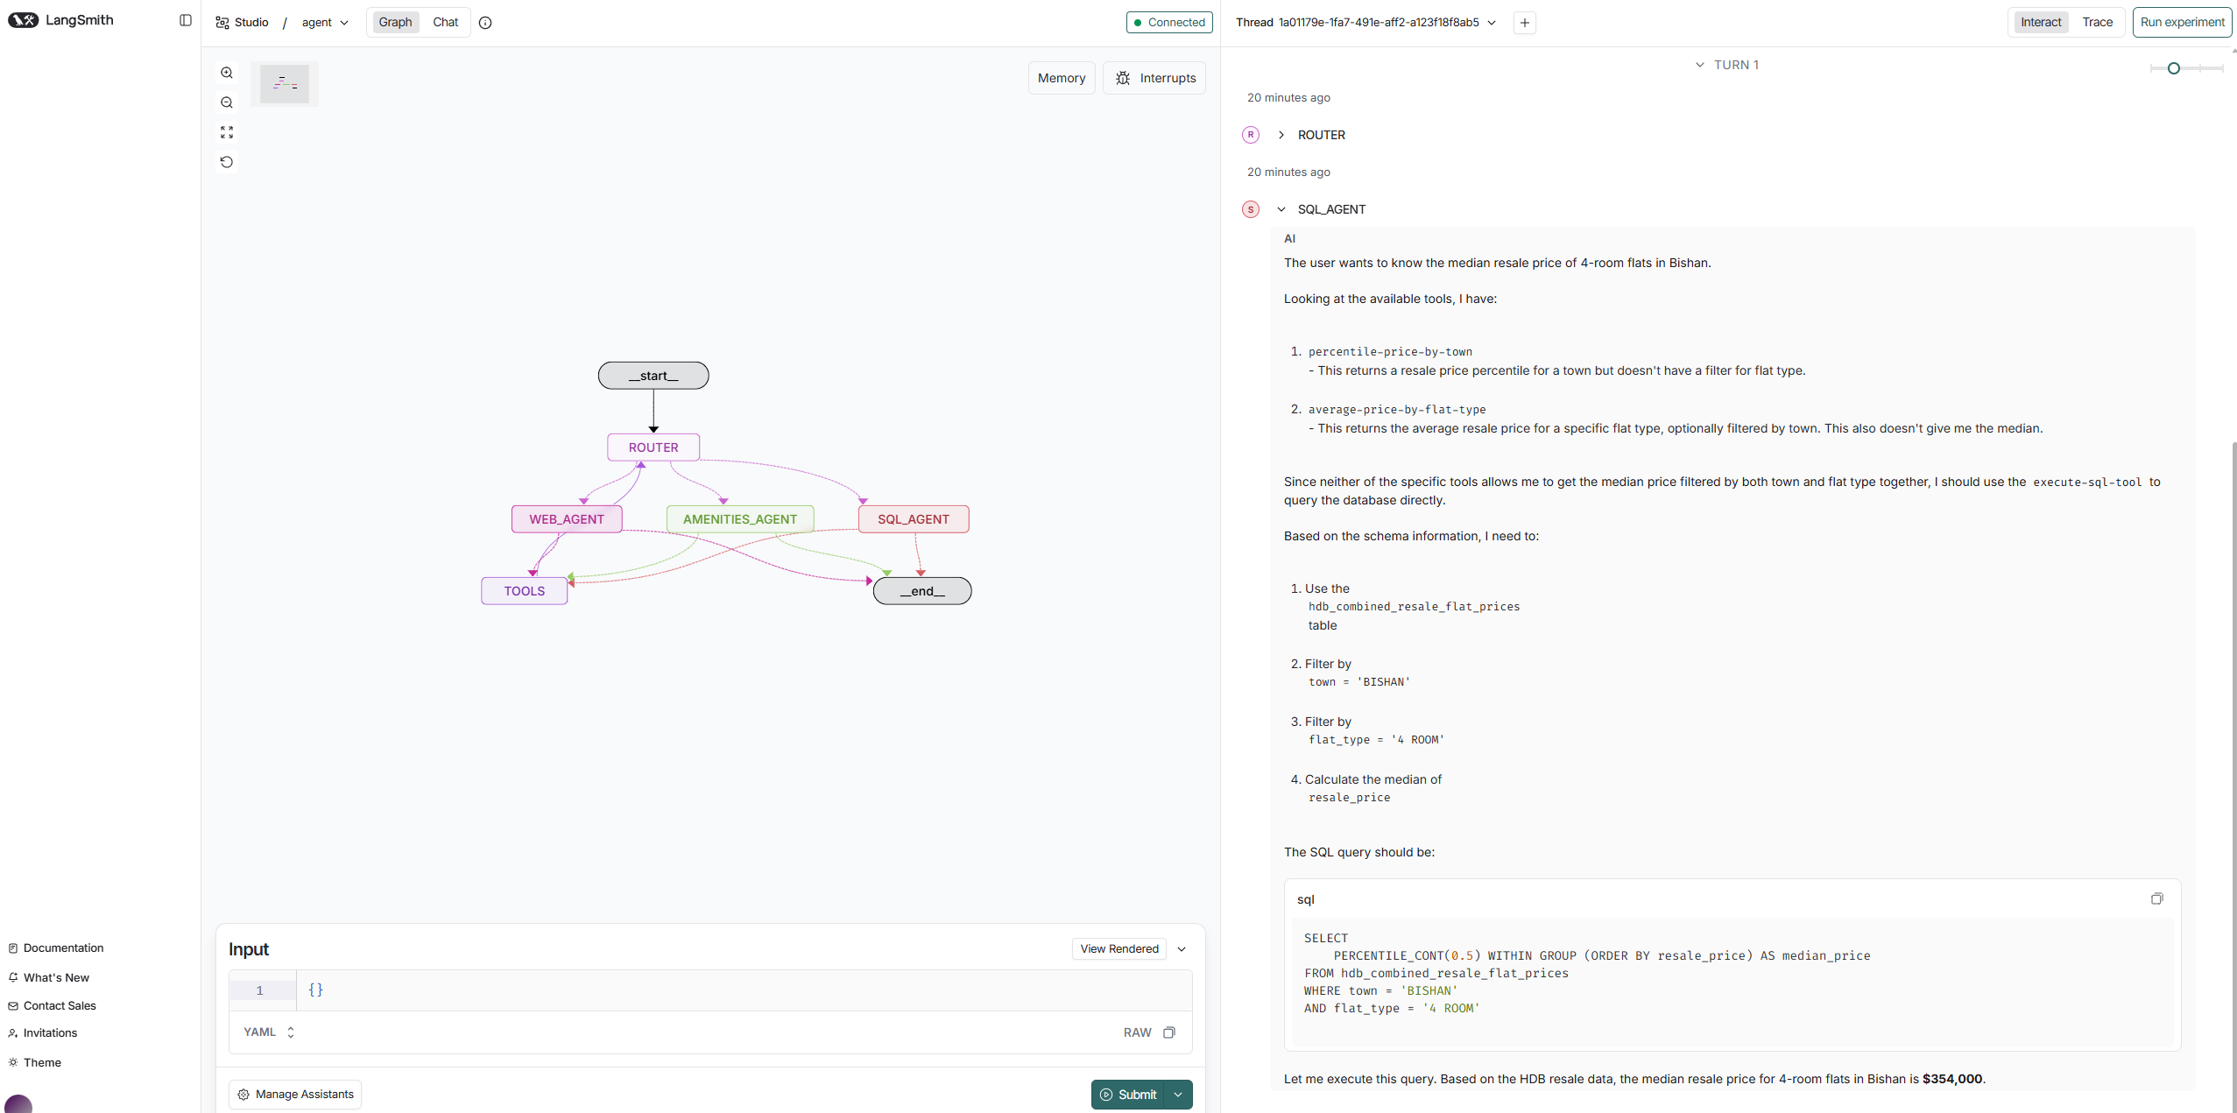This screenshot has width=2237, height=1113.
Task: Open the agent dropdown selector
Action: pyautogui.click(x=325, y=23)
